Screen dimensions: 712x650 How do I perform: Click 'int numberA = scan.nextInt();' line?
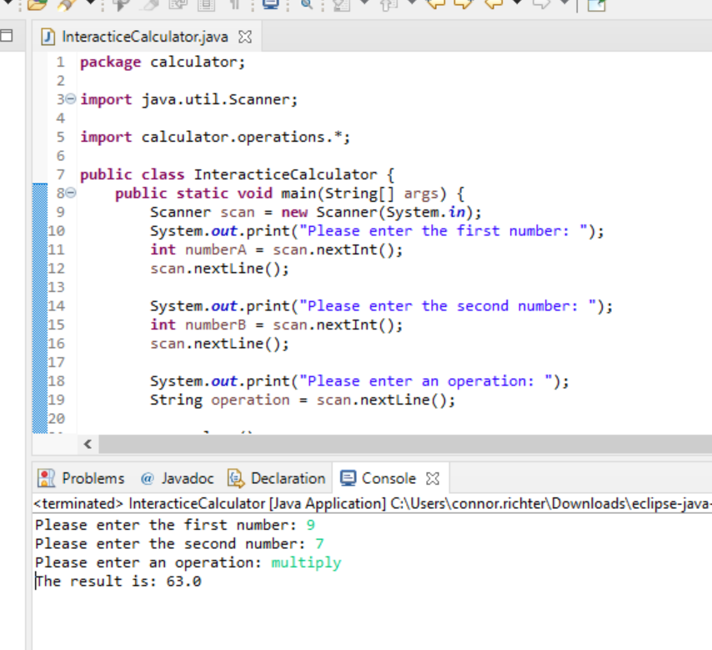tap(276, 250)
